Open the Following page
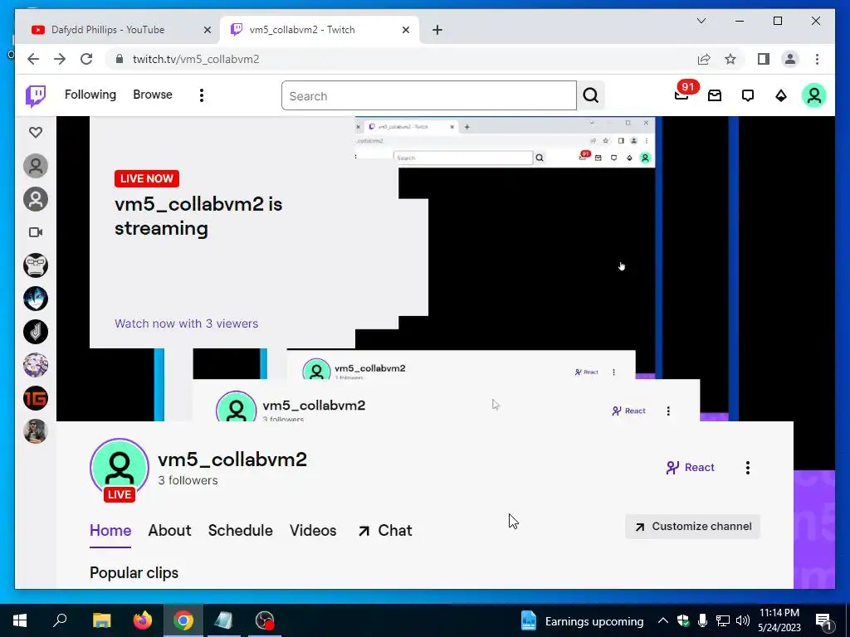Viewport: 850px width, 637px height. [x=90, y=95]
